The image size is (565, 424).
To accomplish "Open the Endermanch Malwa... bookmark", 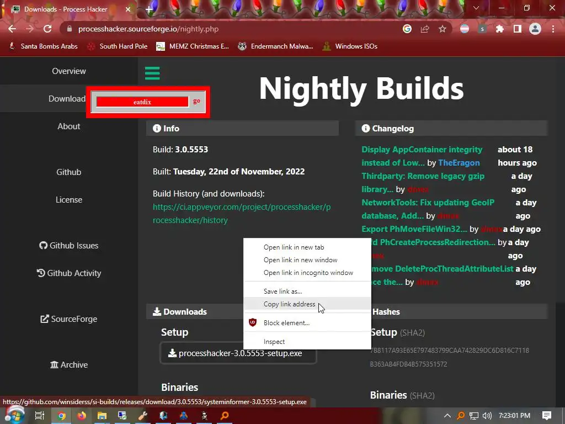I will click(276, 46).
